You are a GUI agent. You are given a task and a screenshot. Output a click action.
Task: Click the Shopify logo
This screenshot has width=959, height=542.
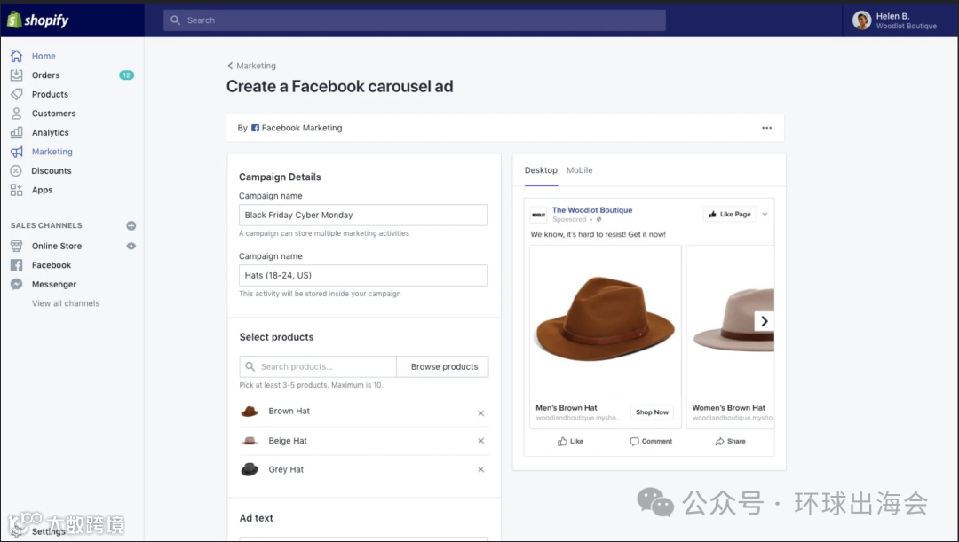[38, 20]
